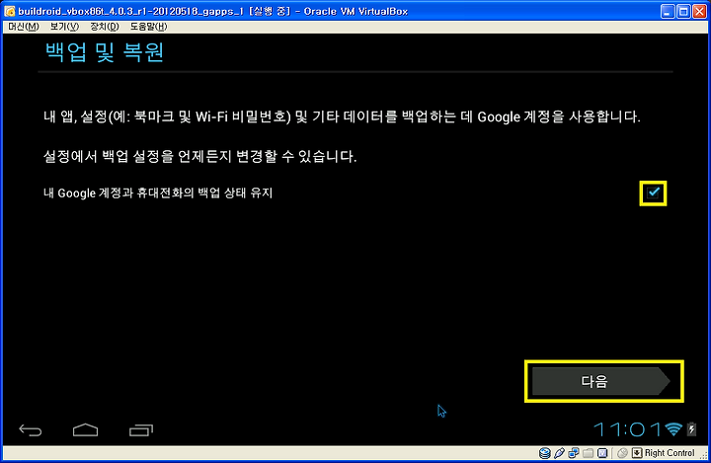Click the '설정에서 백업 설정을 언제든지 변경할 수 있습니다' text
This screenshot has height=463, width=711.
[199, 156]
